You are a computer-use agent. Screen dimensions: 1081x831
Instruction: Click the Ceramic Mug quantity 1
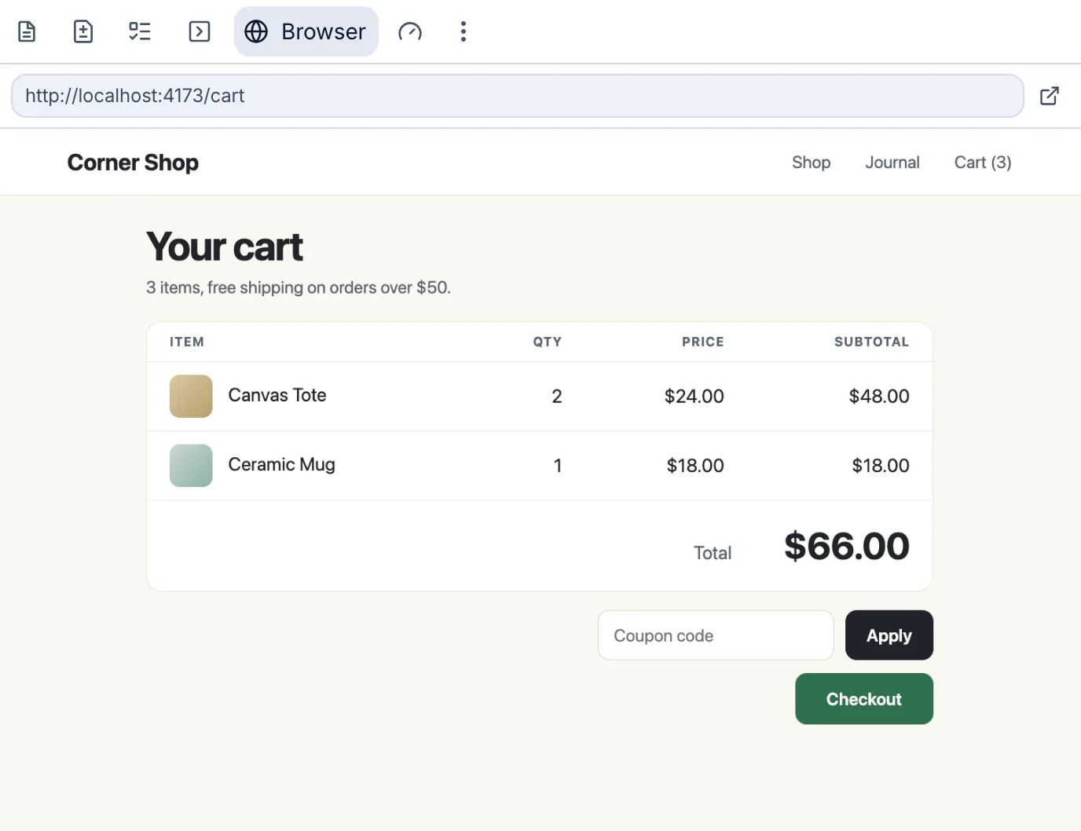point(558,465)
